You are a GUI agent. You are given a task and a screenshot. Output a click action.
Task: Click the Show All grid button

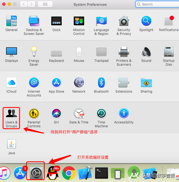click(45, 4)
